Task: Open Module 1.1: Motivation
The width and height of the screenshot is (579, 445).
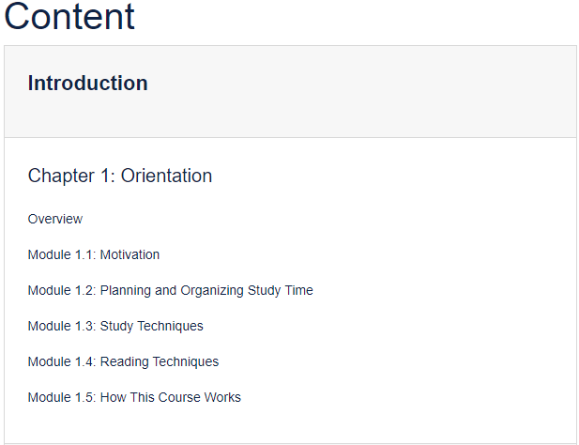Action: click(x=94, y=254)
